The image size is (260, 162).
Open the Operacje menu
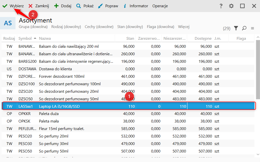(x=160, y=6)
